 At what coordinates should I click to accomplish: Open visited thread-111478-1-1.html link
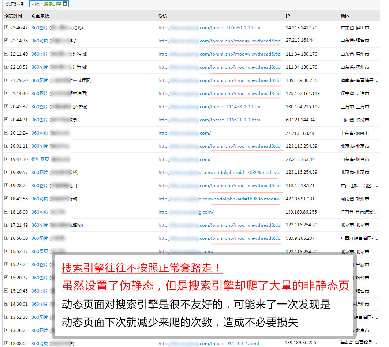point(210,106)
